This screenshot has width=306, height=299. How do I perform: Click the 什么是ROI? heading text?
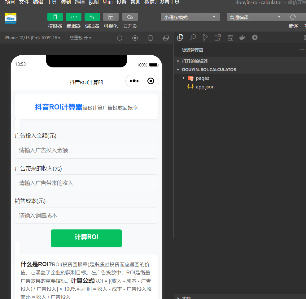click(x=36, y=264)
